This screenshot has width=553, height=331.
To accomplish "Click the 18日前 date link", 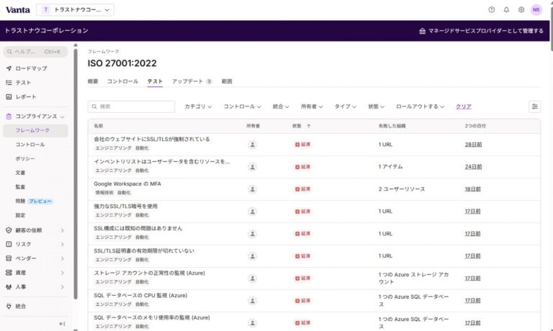I will coord(473,189).
